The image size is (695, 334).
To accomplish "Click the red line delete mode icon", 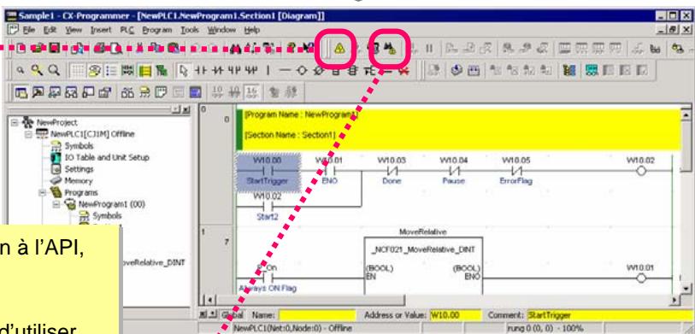I will pos(404,70).
